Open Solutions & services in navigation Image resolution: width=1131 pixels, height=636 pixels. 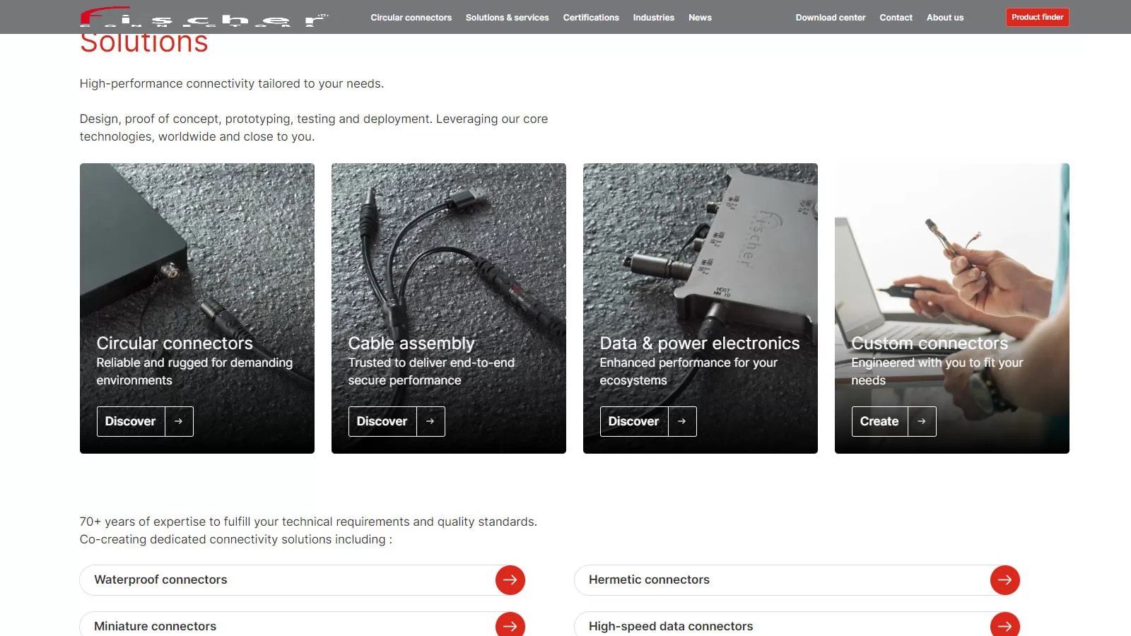(507, 18)
